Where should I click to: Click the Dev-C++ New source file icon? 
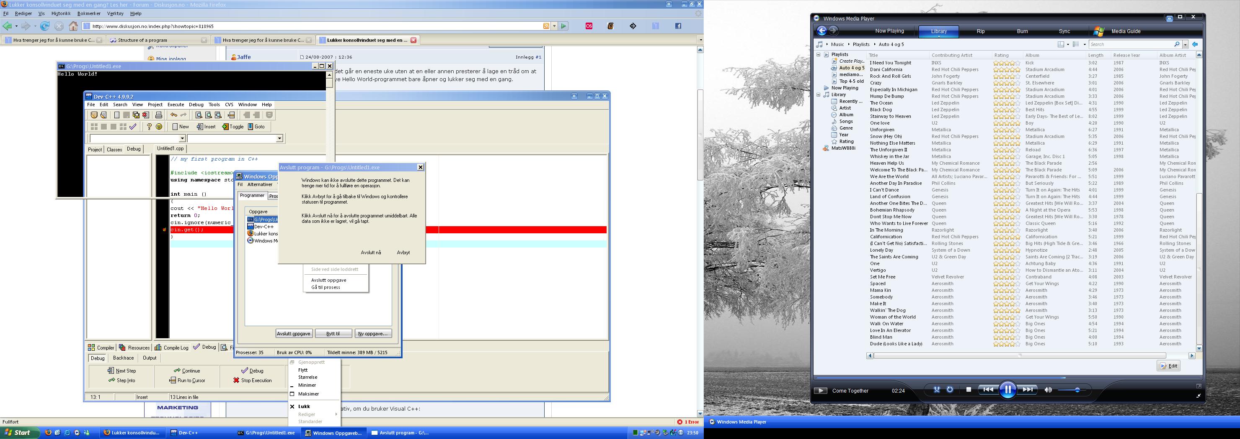(x=116, y=115)
